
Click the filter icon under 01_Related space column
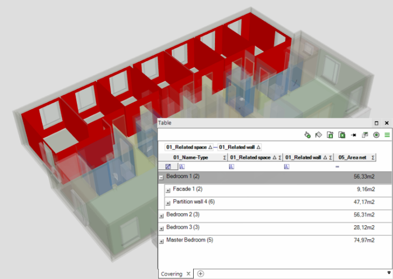(x=231, y=167)
